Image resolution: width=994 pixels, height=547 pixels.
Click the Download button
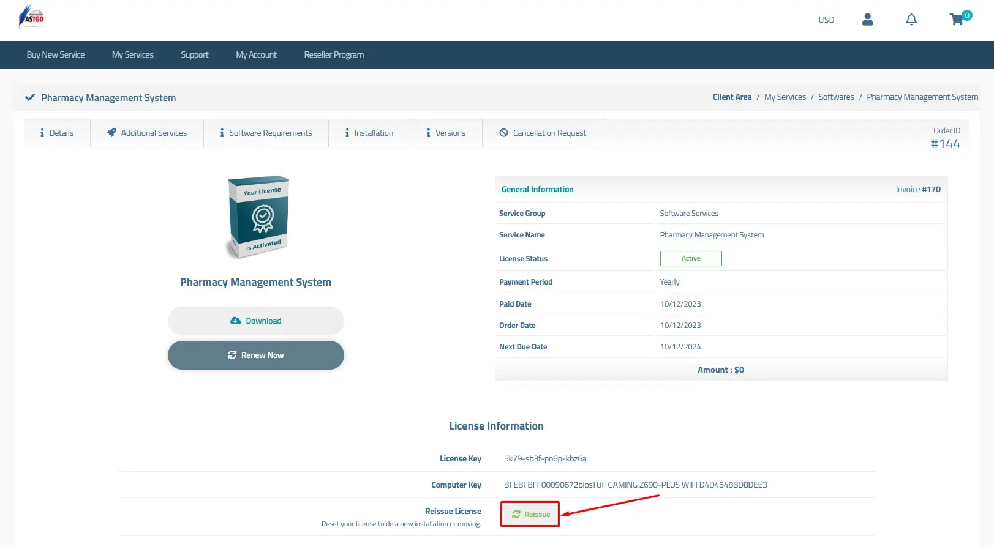tap(256, 321)
